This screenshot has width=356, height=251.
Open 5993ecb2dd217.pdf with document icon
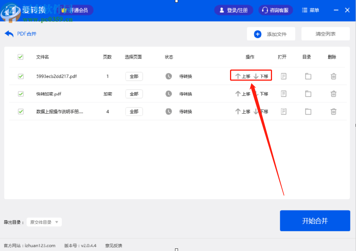(284, 76)
